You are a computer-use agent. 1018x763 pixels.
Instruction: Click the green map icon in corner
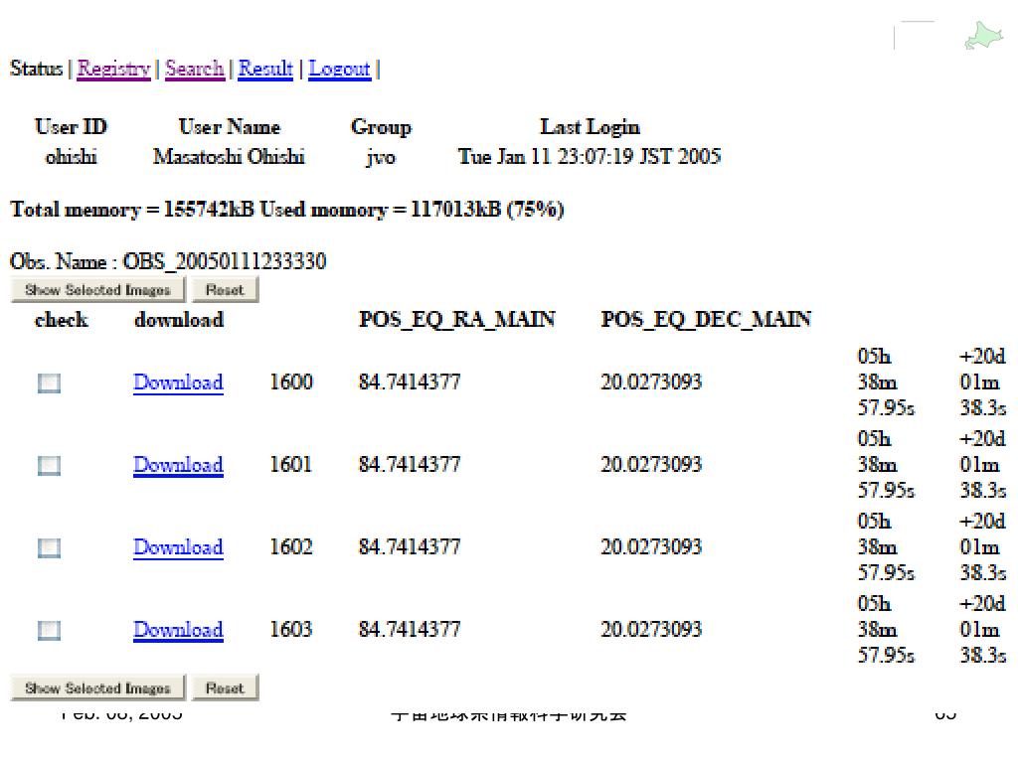[983, 35]
